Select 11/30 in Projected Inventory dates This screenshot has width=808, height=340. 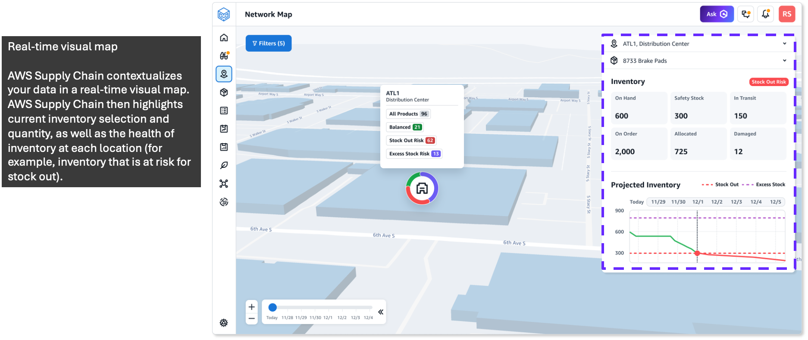[x=678, y=202]
